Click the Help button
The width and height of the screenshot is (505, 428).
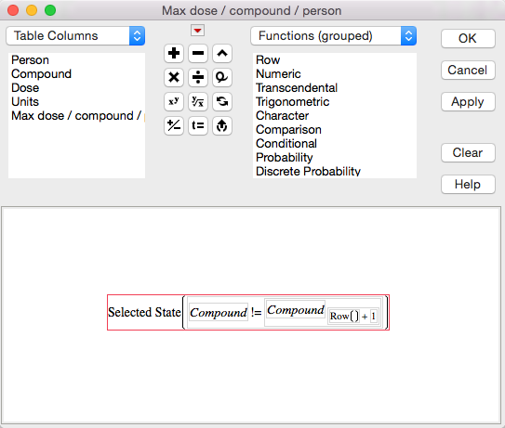tap(468, 185)
